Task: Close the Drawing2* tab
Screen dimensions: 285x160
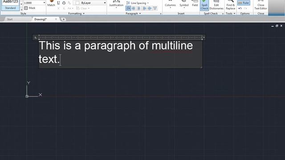Action: 56,19
